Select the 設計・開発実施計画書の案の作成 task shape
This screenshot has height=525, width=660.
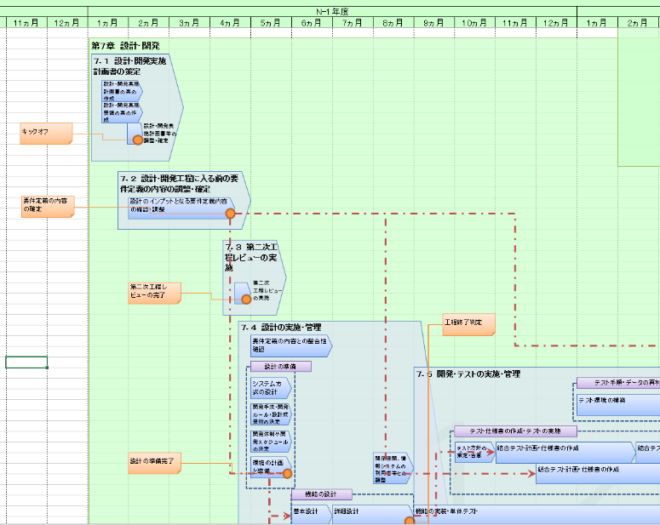(x=122, y=91)
